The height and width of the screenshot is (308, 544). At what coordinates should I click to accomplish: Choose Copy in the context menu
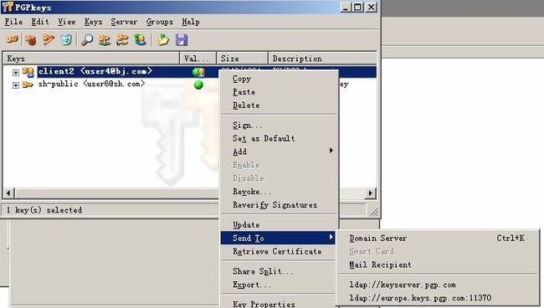pyautogui.click(x=278, y=79)
